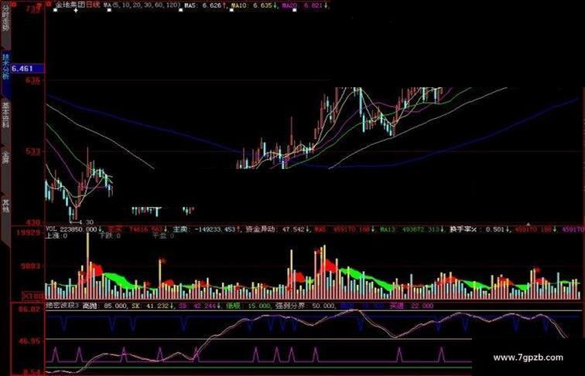Viewport: 585px width, 376px height.
Task: Click the 强弱分界: 50.000 value
Action: 305,306
